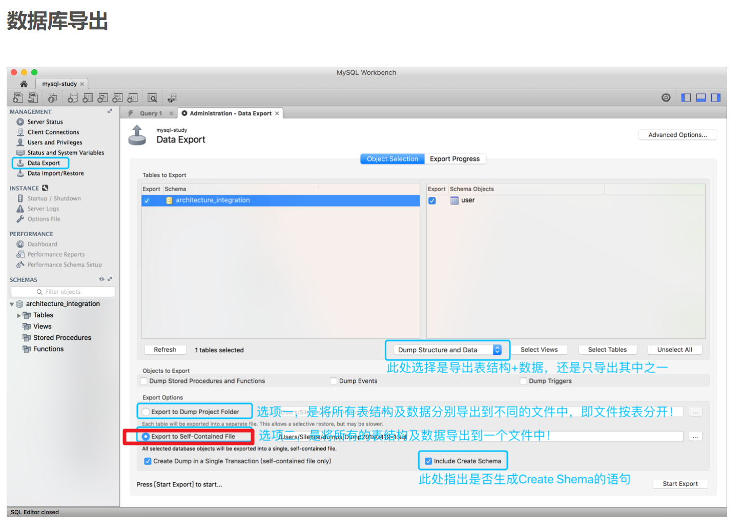This screenshot has height=529, width=742.
Task: Select Data Export in Management
Action: (x=44, y=163)
